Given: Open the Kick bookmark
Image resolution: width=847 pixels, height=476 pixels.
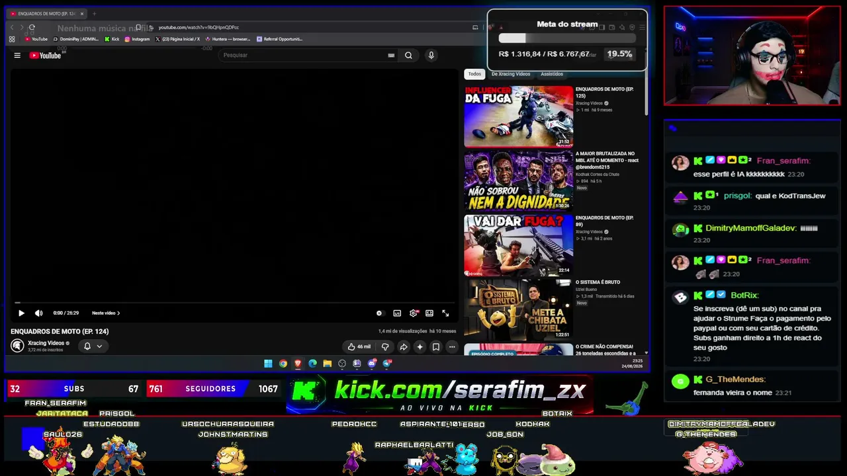Looking at the screenshot, I should click(112, 39).
